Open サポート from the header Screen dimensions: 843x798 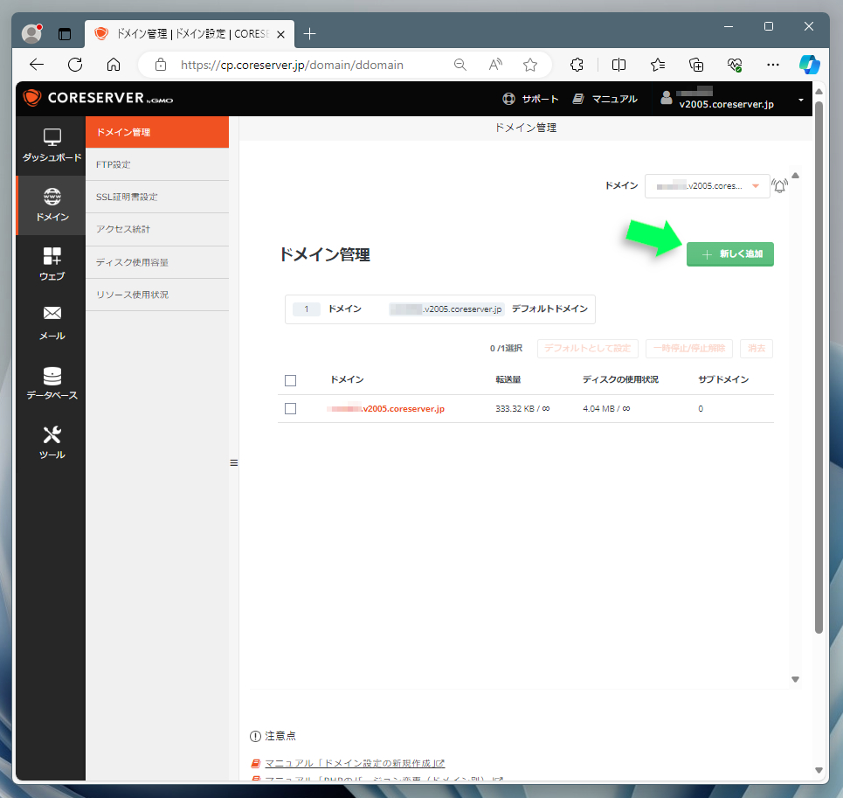(530, 99)
